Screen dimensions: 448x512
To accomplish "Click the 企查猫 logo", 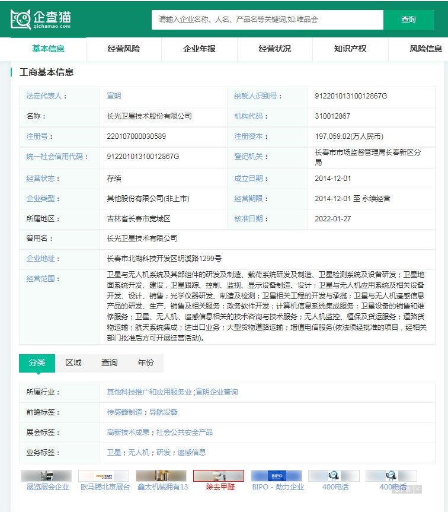I will pyautogui.click(x=41, y=19).
